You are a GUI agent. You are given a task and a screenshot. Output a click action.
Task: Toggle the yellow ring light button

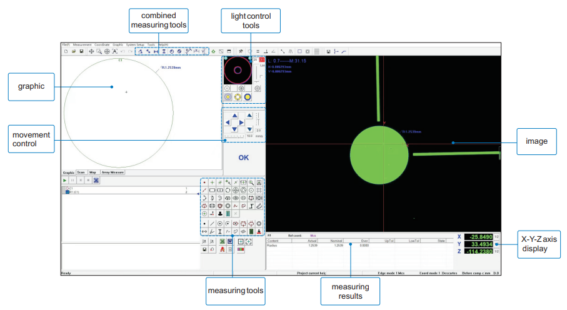click(228, 97)
